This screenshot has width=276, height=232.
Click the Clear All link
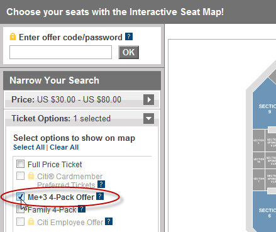coord(64,147)
